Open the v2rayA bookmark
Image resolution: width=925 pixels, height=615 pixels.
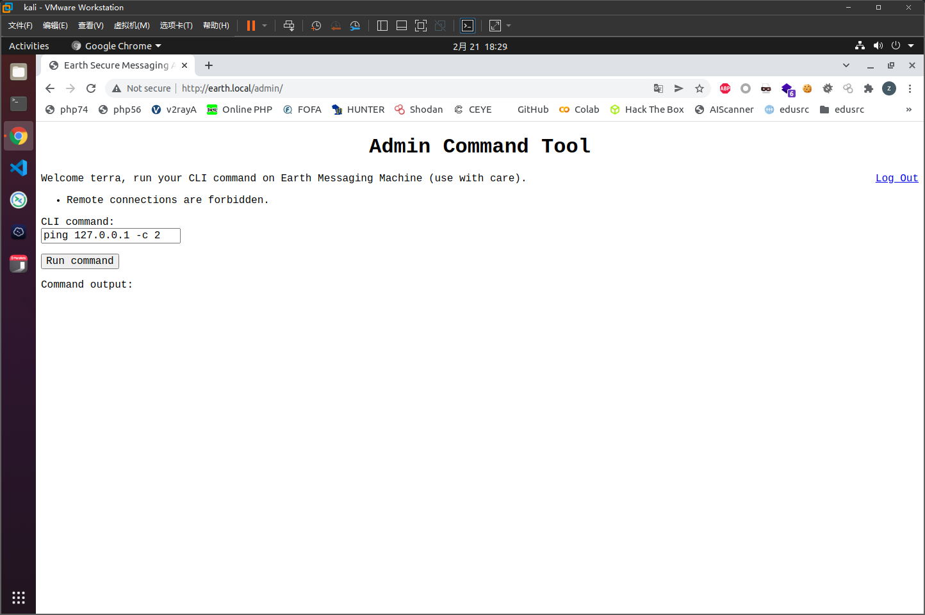(x=174, y=110)
